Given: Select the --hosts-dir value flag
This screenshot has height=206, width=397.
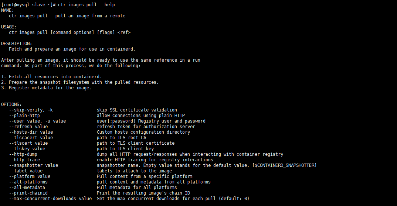Looking at the screenshot, I should [31, 132].
